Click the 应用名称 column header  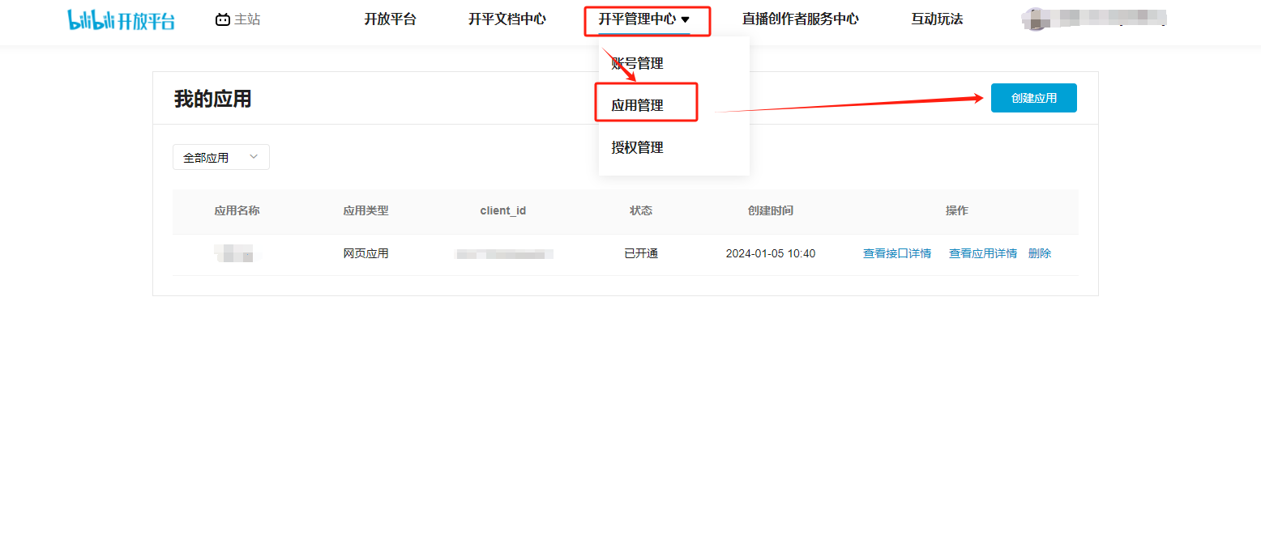tap(237, 210)
